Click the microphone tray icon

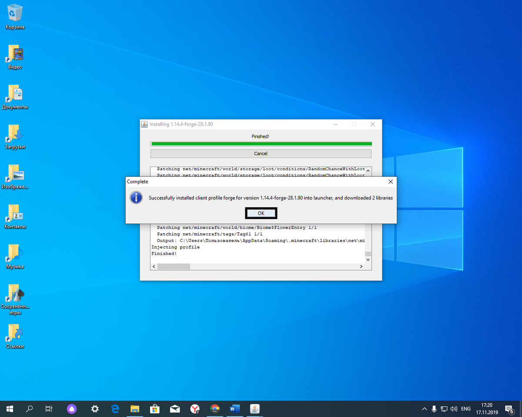[x=434, y=409]
